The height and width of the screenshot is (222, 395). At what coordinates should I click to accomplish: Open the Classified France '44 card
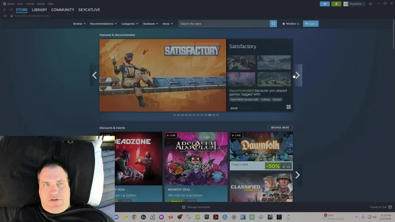(261, 187)
